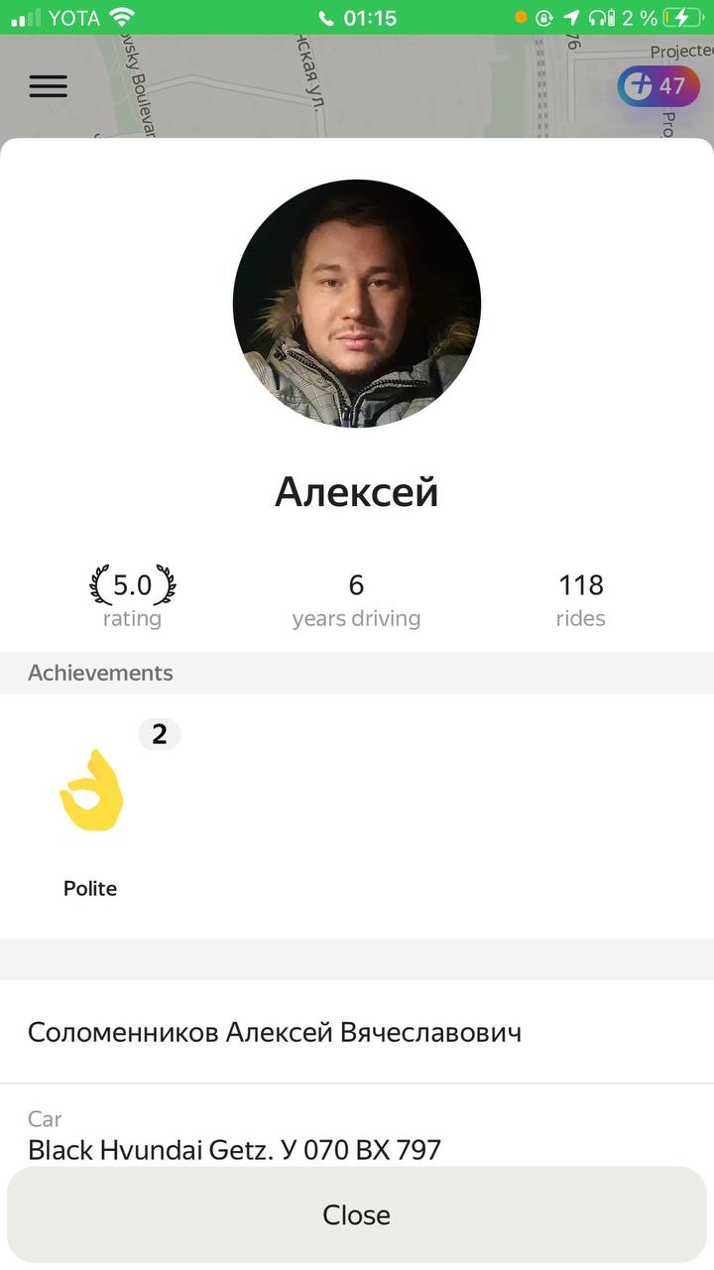Tap the driver profile photo
Viewport: 714px width, 1270px height.
click(357, 304)
